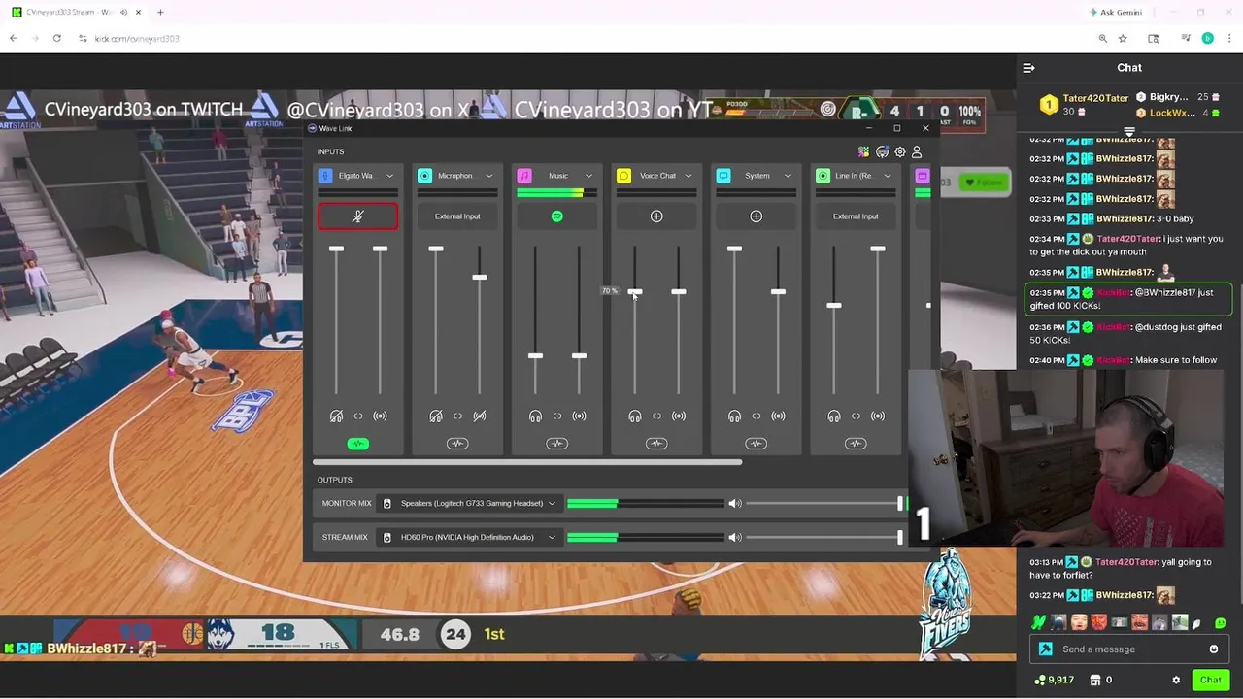
Task: Open the colorful Marketplace icon in Wave Link
Action: pyautogui.click(x=863, y=152)
